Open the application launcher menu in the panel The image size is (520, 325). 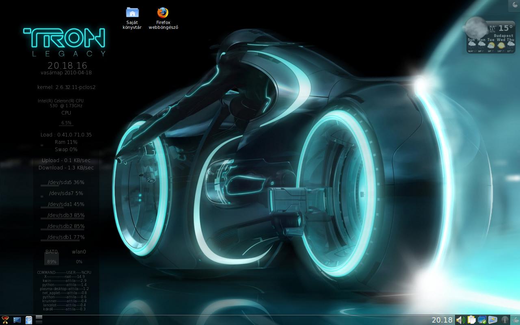5,320
